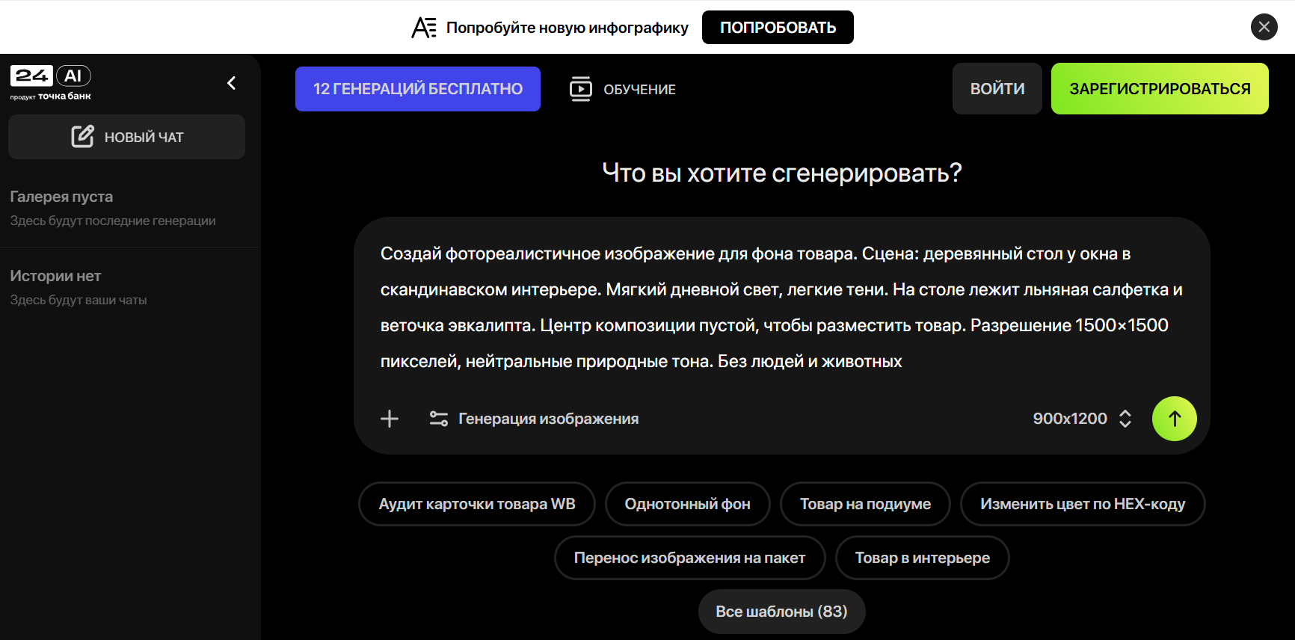Click the pencil icon in НОВЫЙ ЧАТ

point(82,136)
